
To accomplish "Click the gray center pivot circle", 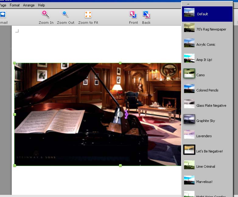I will [120, 114].
